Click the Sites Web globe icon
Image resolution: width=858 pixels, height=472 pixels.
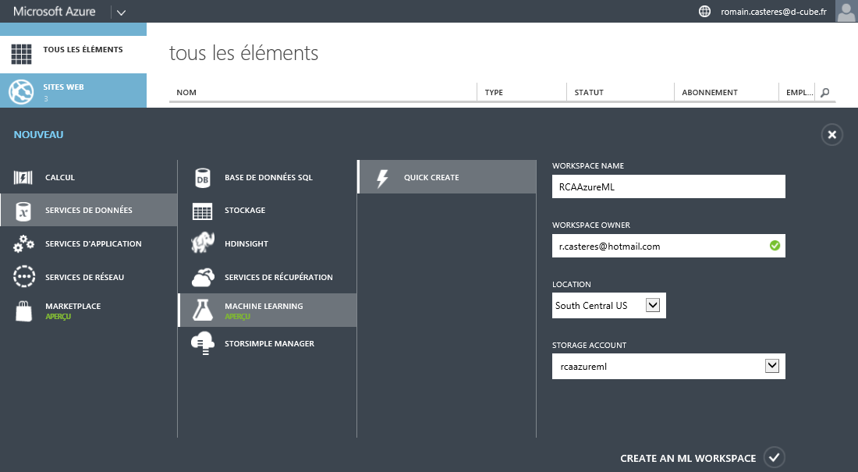tap(21, 91)
